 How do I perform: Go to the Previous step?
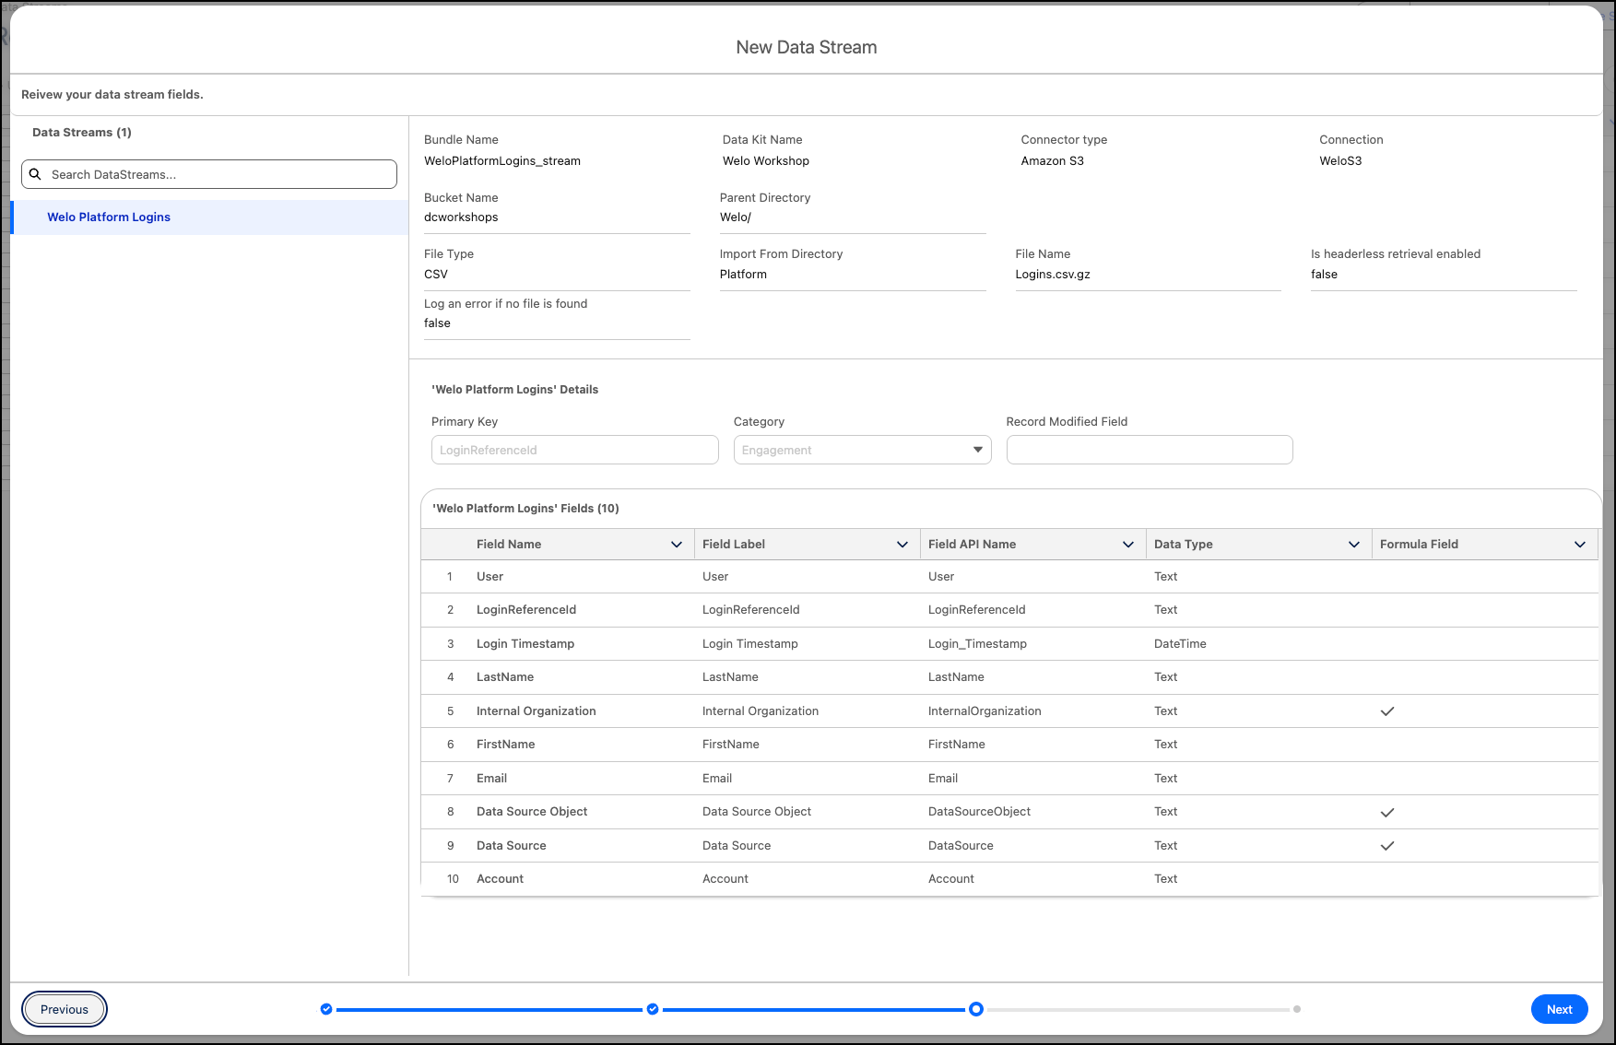click(65, 1009)
